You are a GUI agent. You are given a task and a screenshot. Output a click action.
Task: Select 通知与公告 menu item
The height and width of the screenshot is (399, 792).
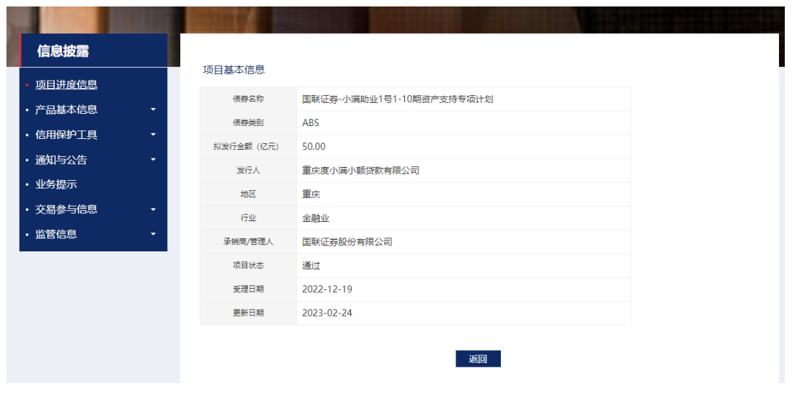(x=61, y=160)
